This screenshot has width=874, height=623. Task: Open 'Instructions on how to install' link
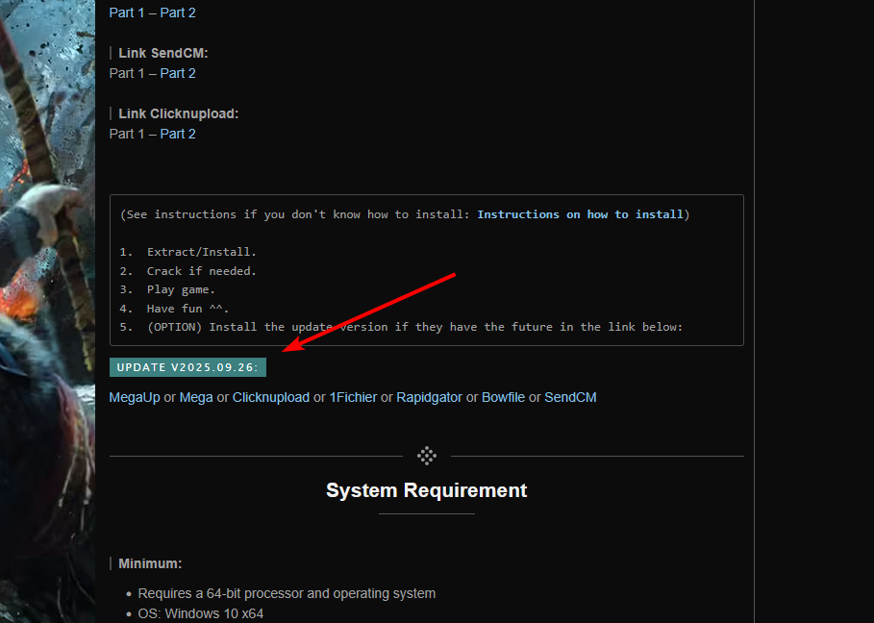[580, 214]
